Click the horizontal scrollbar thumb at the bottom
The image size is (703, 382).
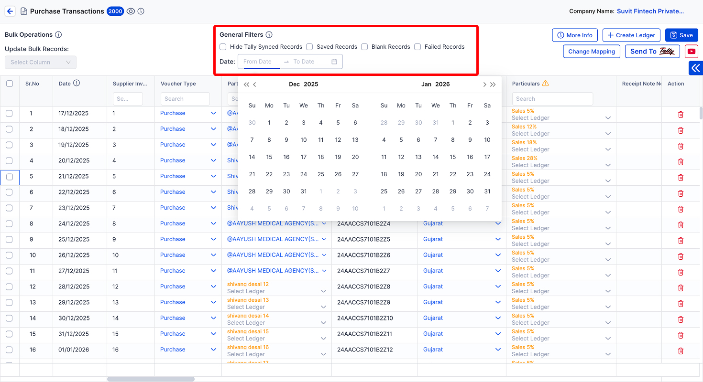151,379
